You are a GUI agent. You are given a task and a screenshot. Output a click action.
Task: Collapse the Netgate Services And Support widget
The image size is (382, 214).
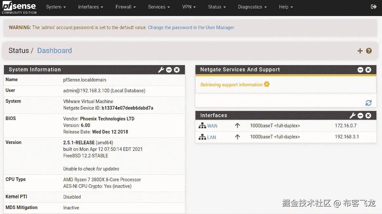360,70
